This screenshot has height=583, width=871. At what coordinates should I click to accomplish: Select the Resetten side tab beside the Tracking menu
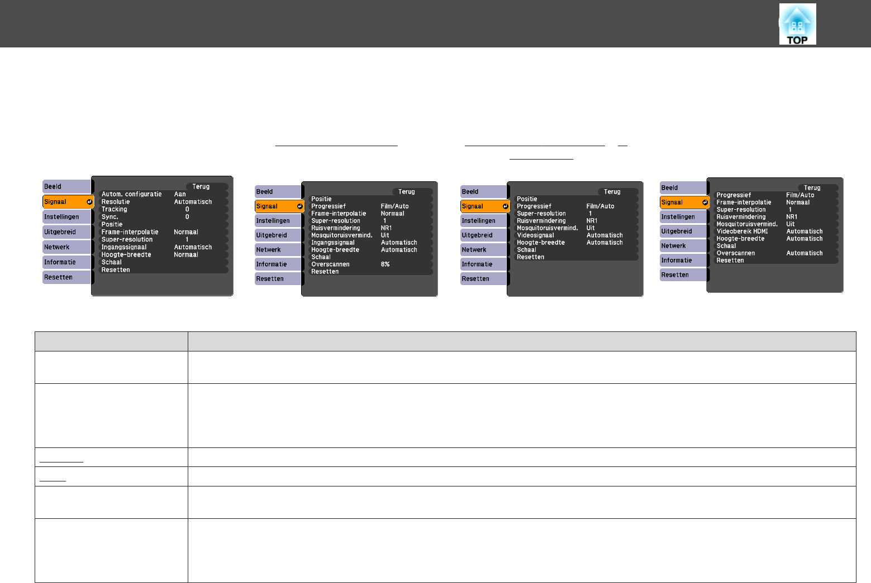66,277
